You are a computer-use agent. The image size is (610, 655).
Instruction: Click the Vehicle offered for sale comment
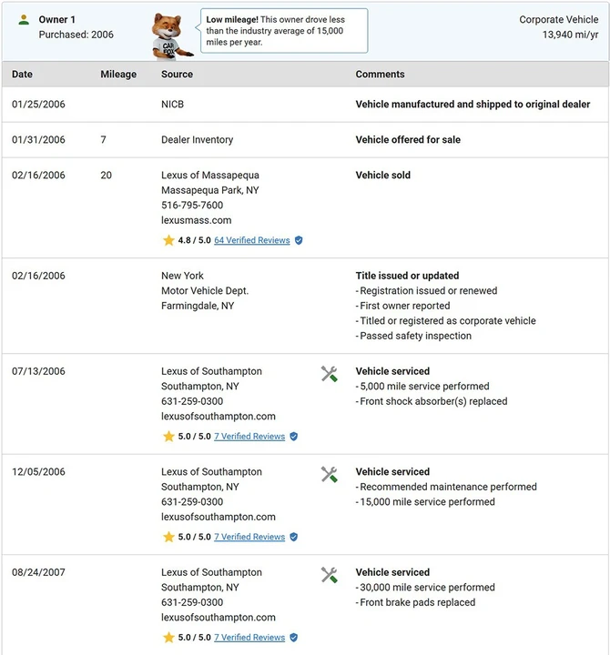click(408, 139)
